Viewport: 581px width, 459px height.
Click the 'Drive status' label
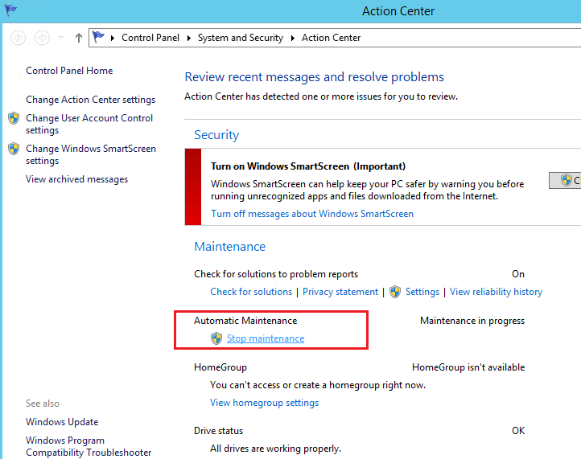click(218, 431)
